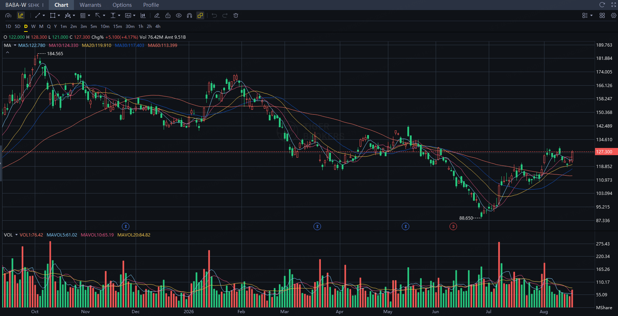Select the M monthly timeframe
Viewport: 618px width, 316px height.
coord(41,27)
